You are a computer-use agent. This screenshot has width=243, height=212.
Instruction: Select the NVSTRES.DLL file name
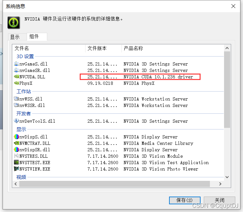point(33,156)
